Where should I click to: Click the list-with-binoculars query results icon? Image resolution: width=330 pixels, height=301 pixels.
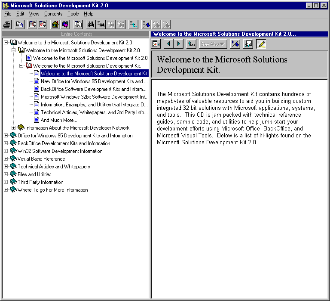[101, 25]
